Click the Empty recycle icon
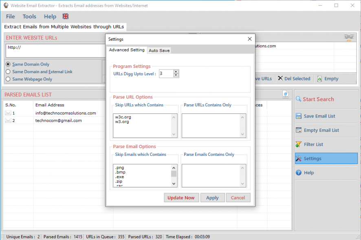This screenshot has width=361, height=240. pyautogui.click(x=319, y=79)
